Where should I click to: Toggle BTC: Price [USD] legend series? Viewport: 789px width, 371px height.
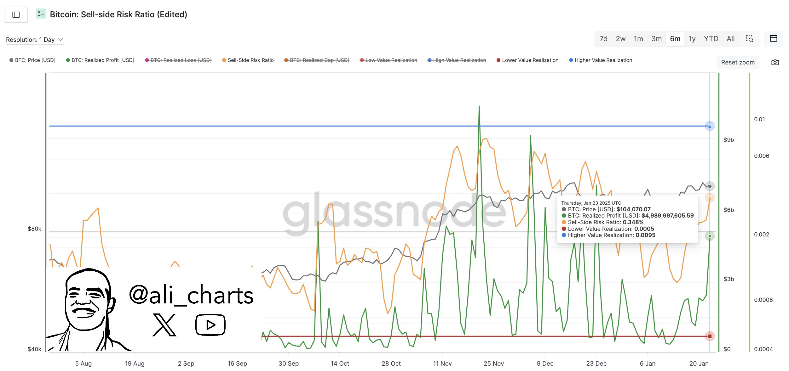(32, 60)
